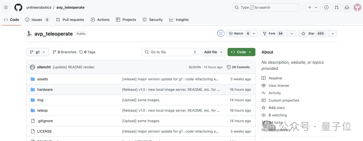Click the Go to file search field
363x141 pixels.
click(170, 52)
